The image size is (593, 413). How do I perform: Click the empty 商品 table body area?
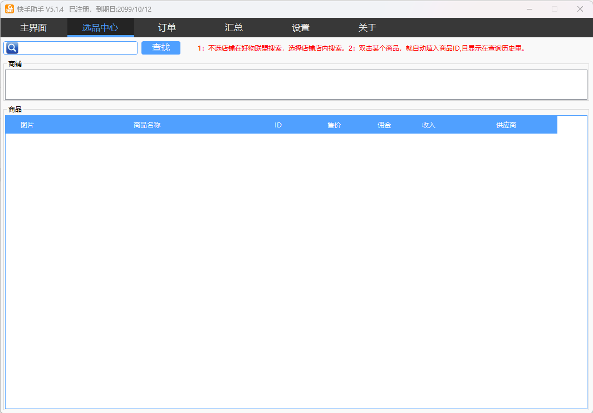pyautogui.click(x=296, y=267)
